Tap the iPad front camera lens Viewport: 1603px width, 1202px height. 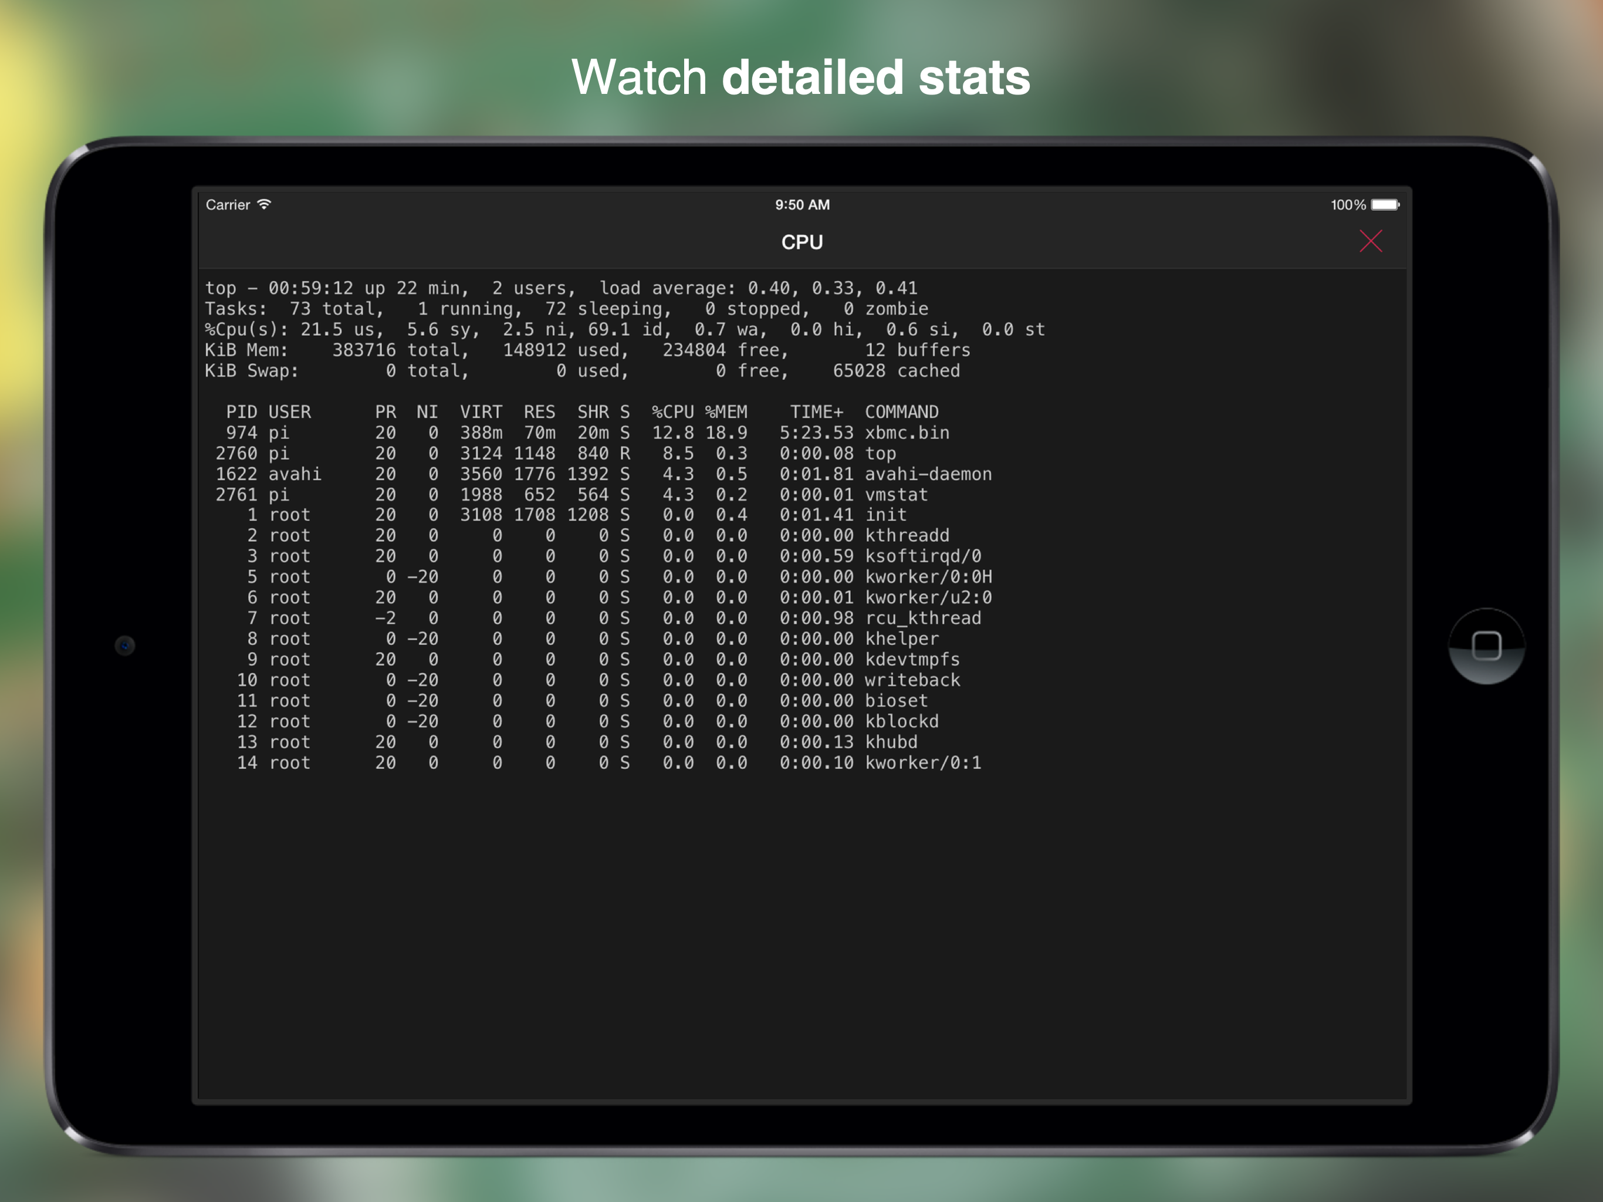tap(124, 645)
